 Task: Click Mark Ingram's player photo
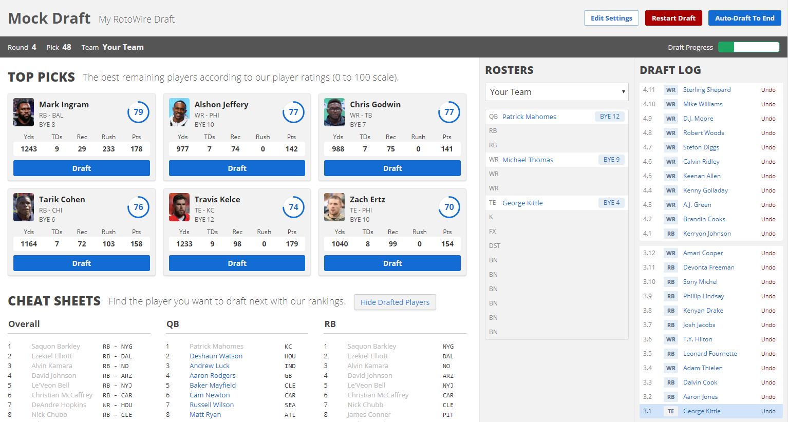point(24,112)
